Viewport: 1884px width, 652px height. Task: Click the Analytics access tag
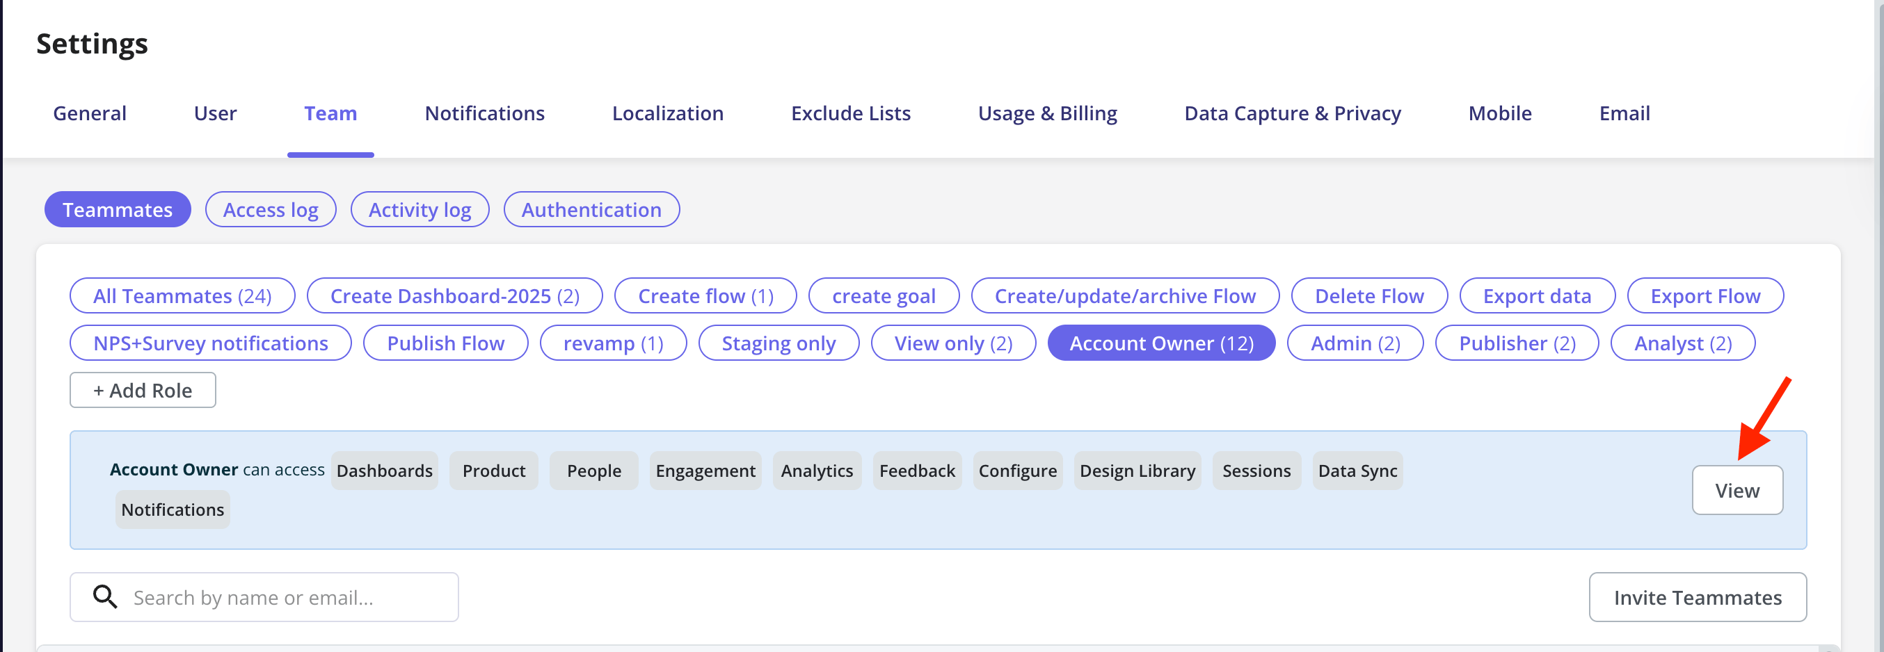817,470
